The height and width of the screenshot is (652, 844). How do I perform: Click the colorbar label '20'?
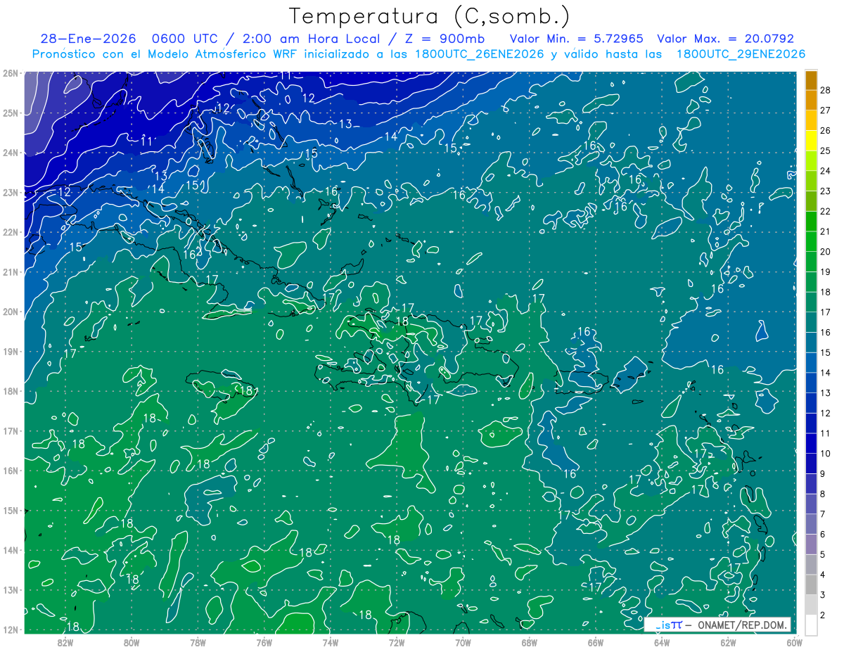click(825, 252)
